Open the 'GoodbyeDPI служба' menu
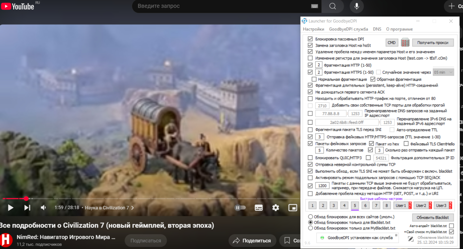The image size is (463, 249). pyautogui.click(x=348, y=29)
